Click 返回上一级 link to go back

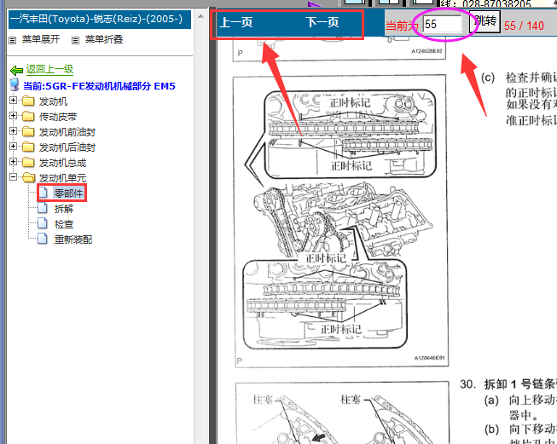coord(49,69)
